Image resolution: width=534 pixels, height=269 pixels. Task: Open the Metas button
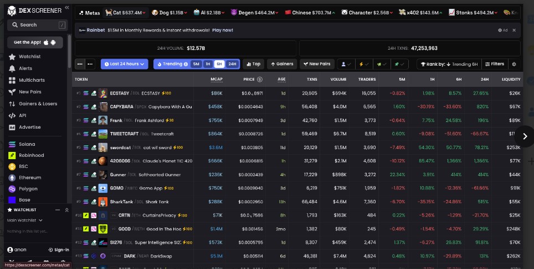pos(89,13)
